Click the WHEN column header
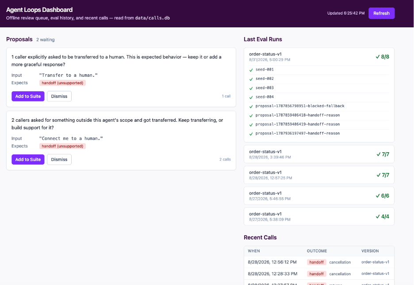414x285 pixels. click(x=254, y=251)
